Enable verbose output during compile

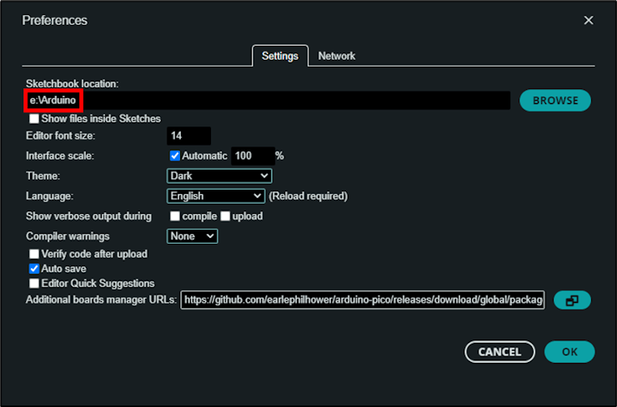tap(175, 216)
